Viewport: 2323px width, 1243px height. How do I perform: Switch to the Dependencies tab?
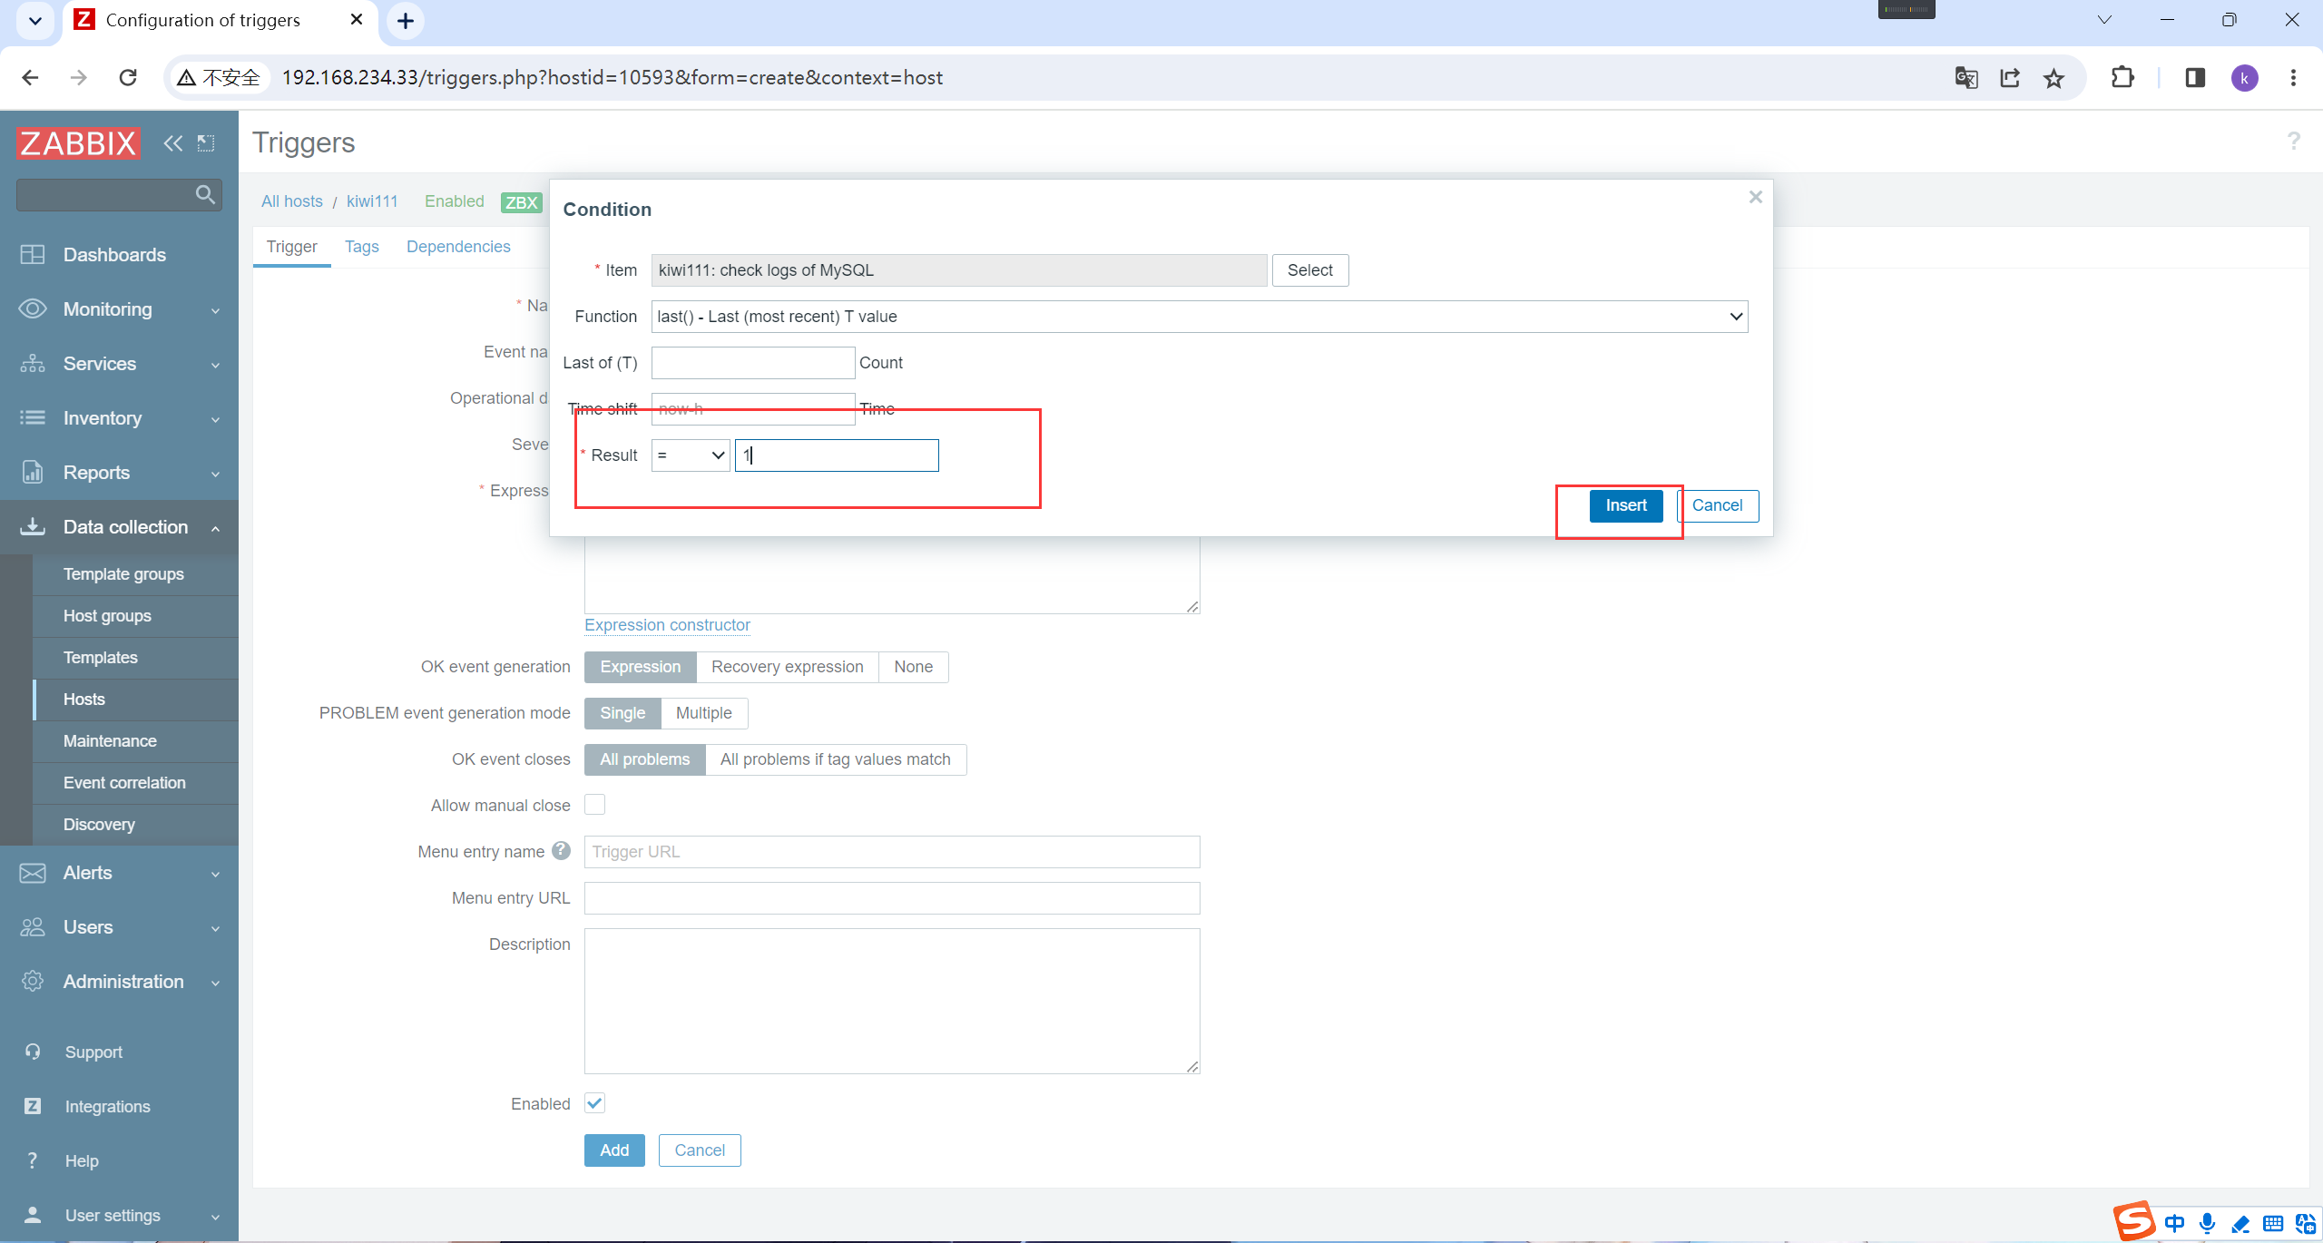click(458, 247)
